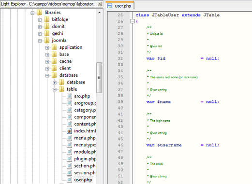The height and width of the screenshot is (184, 252).
Task: Select the joomla folder label
Action: point(59,41)
